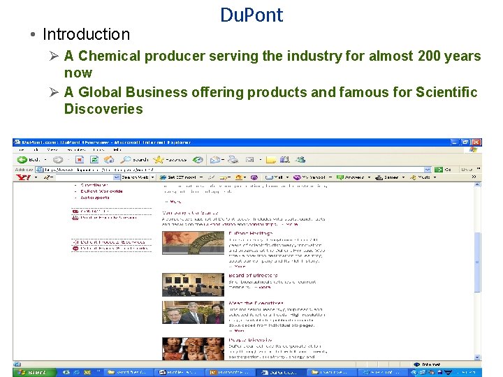
Task: Click the purple Yahoo smiley toolbar icon
Action: pyautogui.click(x=254, y=177)
